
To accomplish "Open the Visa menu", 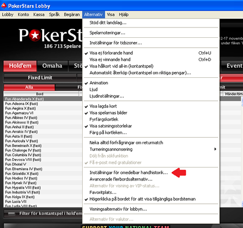I will (x=111, y=15).
